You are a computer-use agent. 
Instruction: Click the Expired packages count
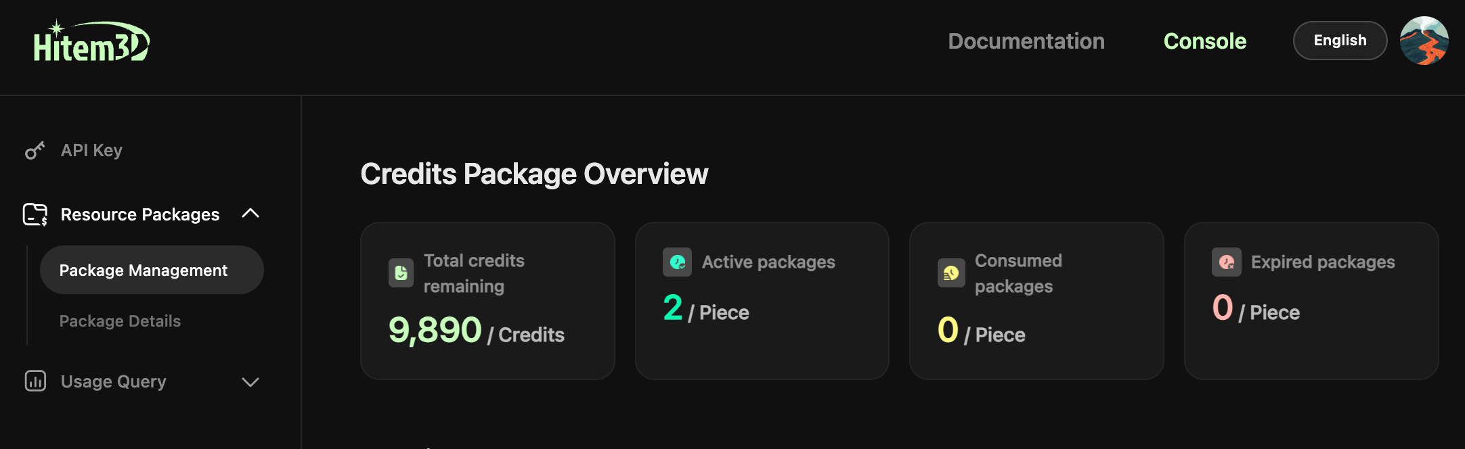click(1221, 308)
